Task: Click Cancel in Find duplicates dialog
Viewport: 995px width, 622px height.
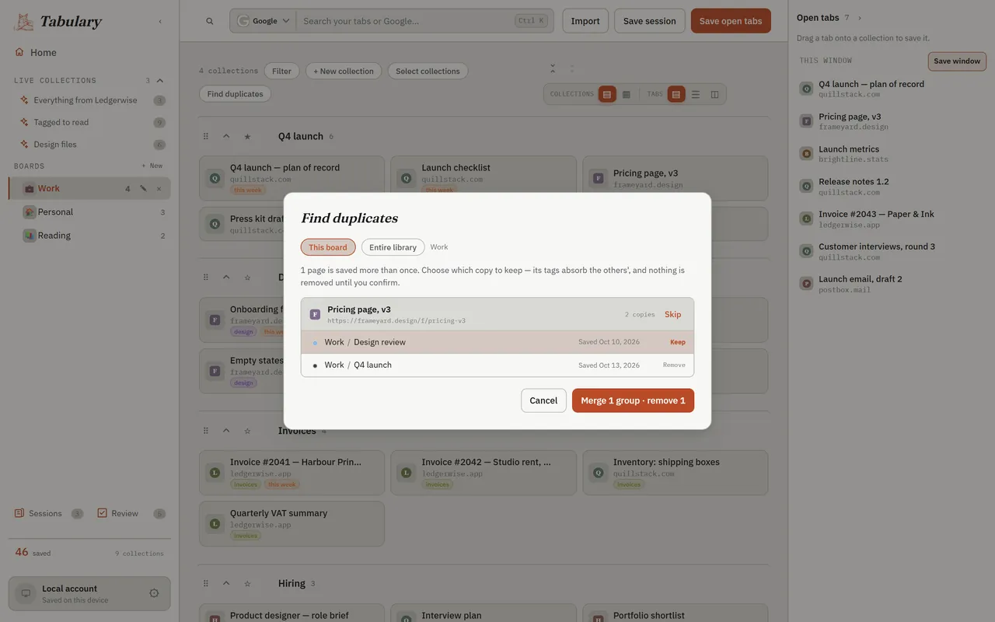Action: 543,400
